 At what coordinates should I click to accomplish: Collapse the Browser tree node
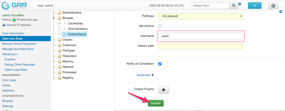(54, 18)
